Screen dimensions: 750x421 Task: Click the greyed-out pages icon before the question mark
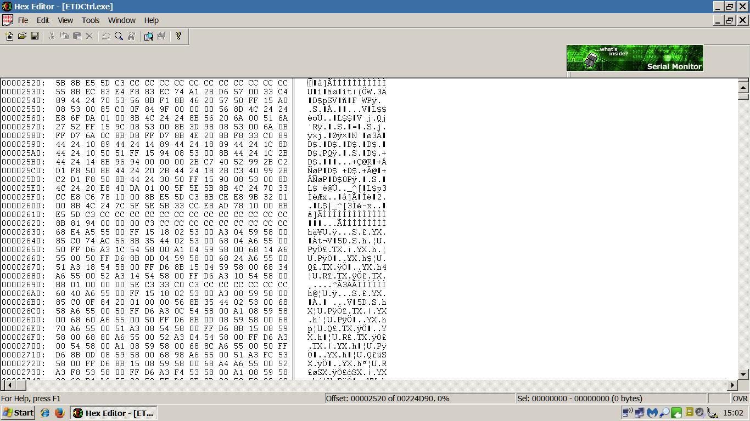(x=161, y=36)
